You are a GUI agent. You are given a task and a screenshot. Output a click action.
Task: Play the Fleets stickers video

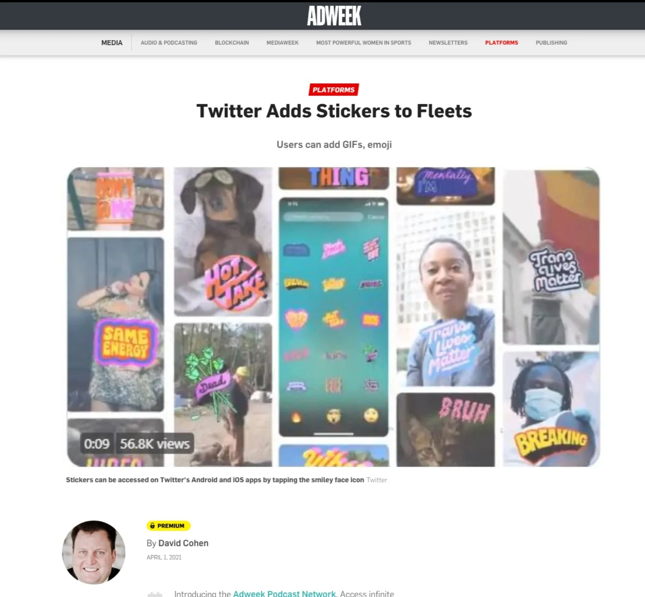click(x=333, y=317)
